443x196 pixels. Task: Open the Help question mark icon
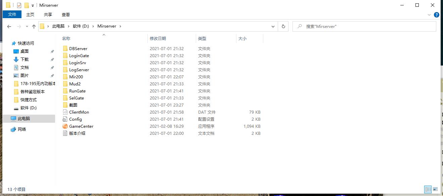pos(436,15)
